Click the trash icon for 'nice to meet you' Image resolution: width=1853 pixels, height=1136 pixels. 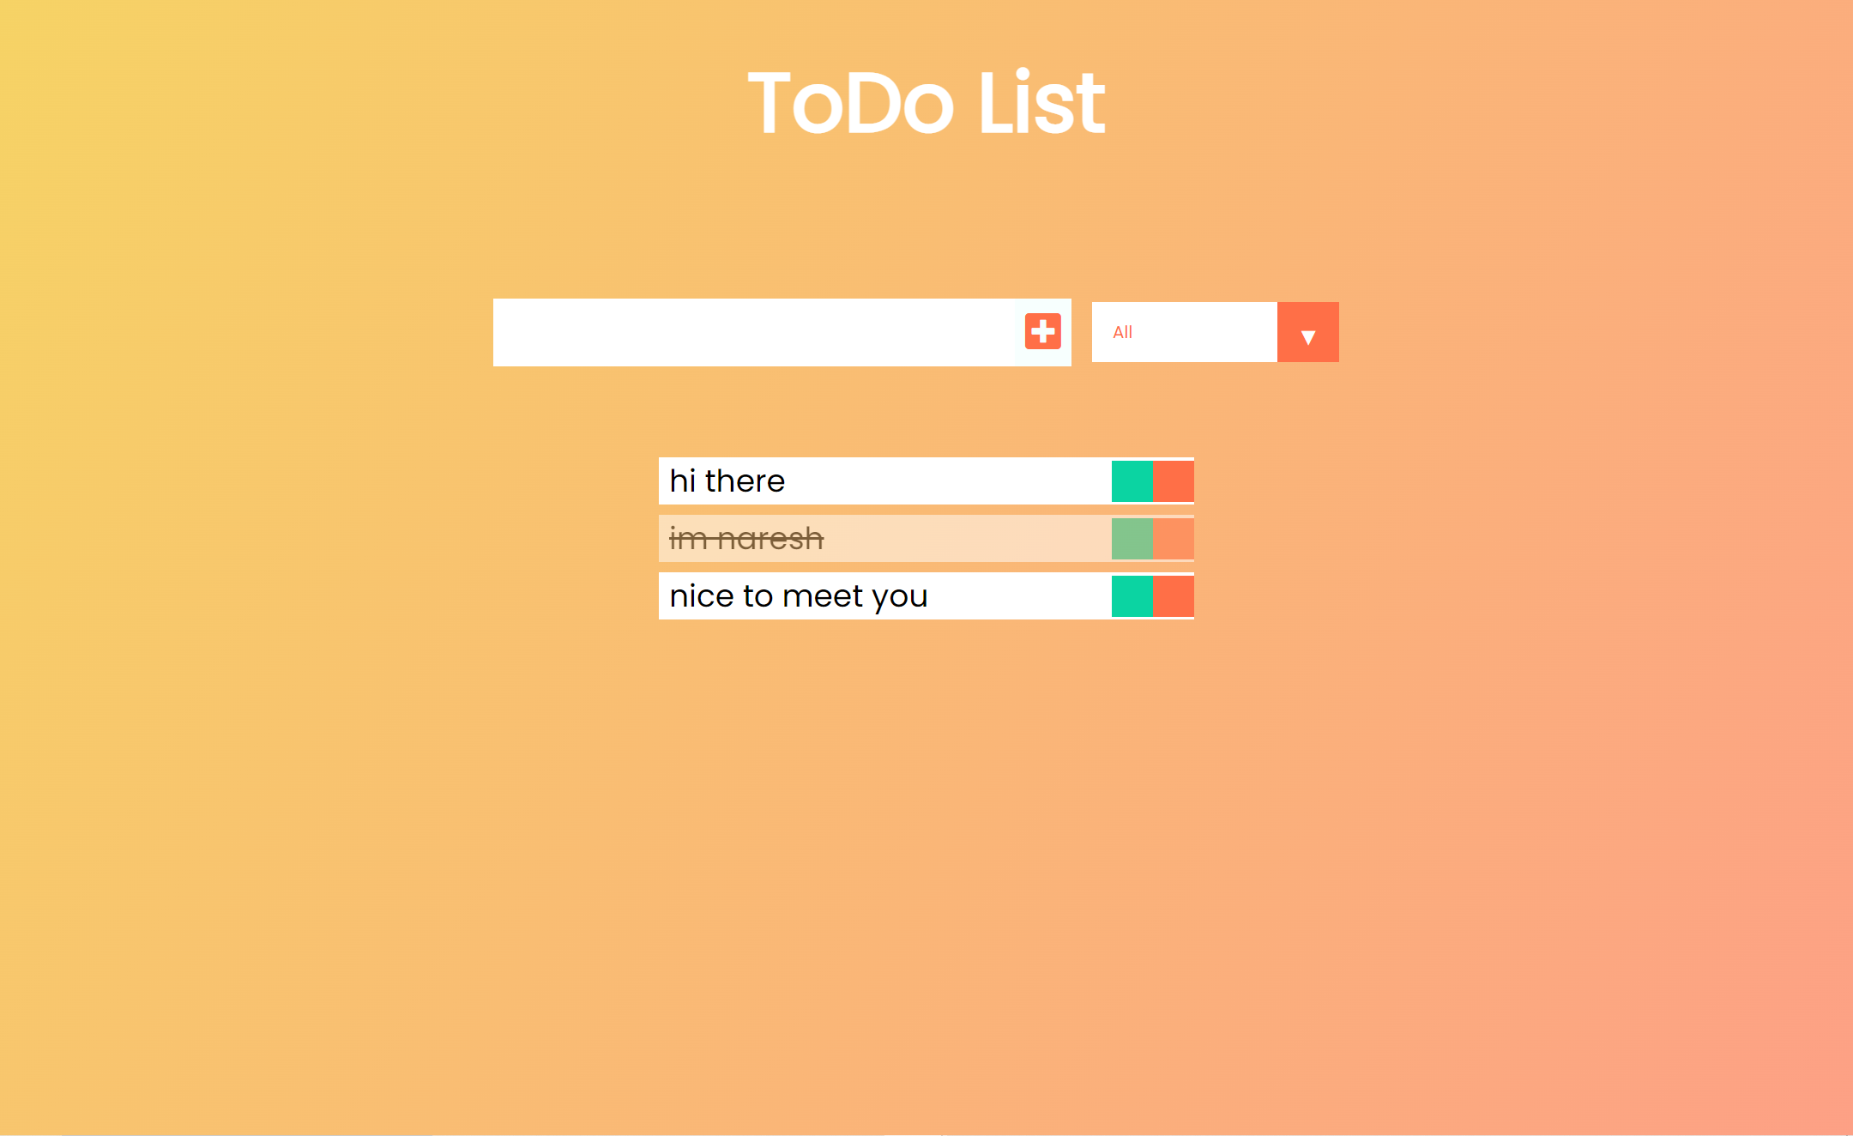tap(1174, 595)
